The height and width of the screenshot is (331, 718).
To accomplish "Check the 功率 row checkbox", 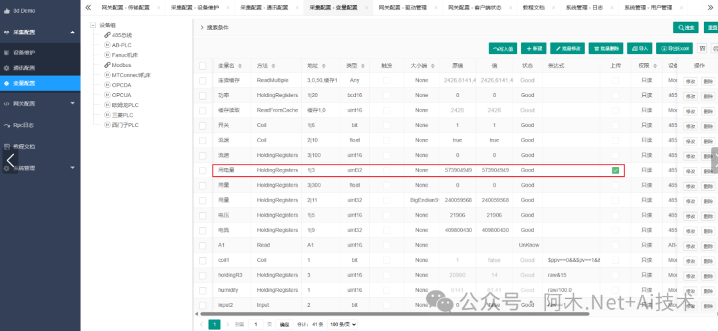I will [203, 95].
